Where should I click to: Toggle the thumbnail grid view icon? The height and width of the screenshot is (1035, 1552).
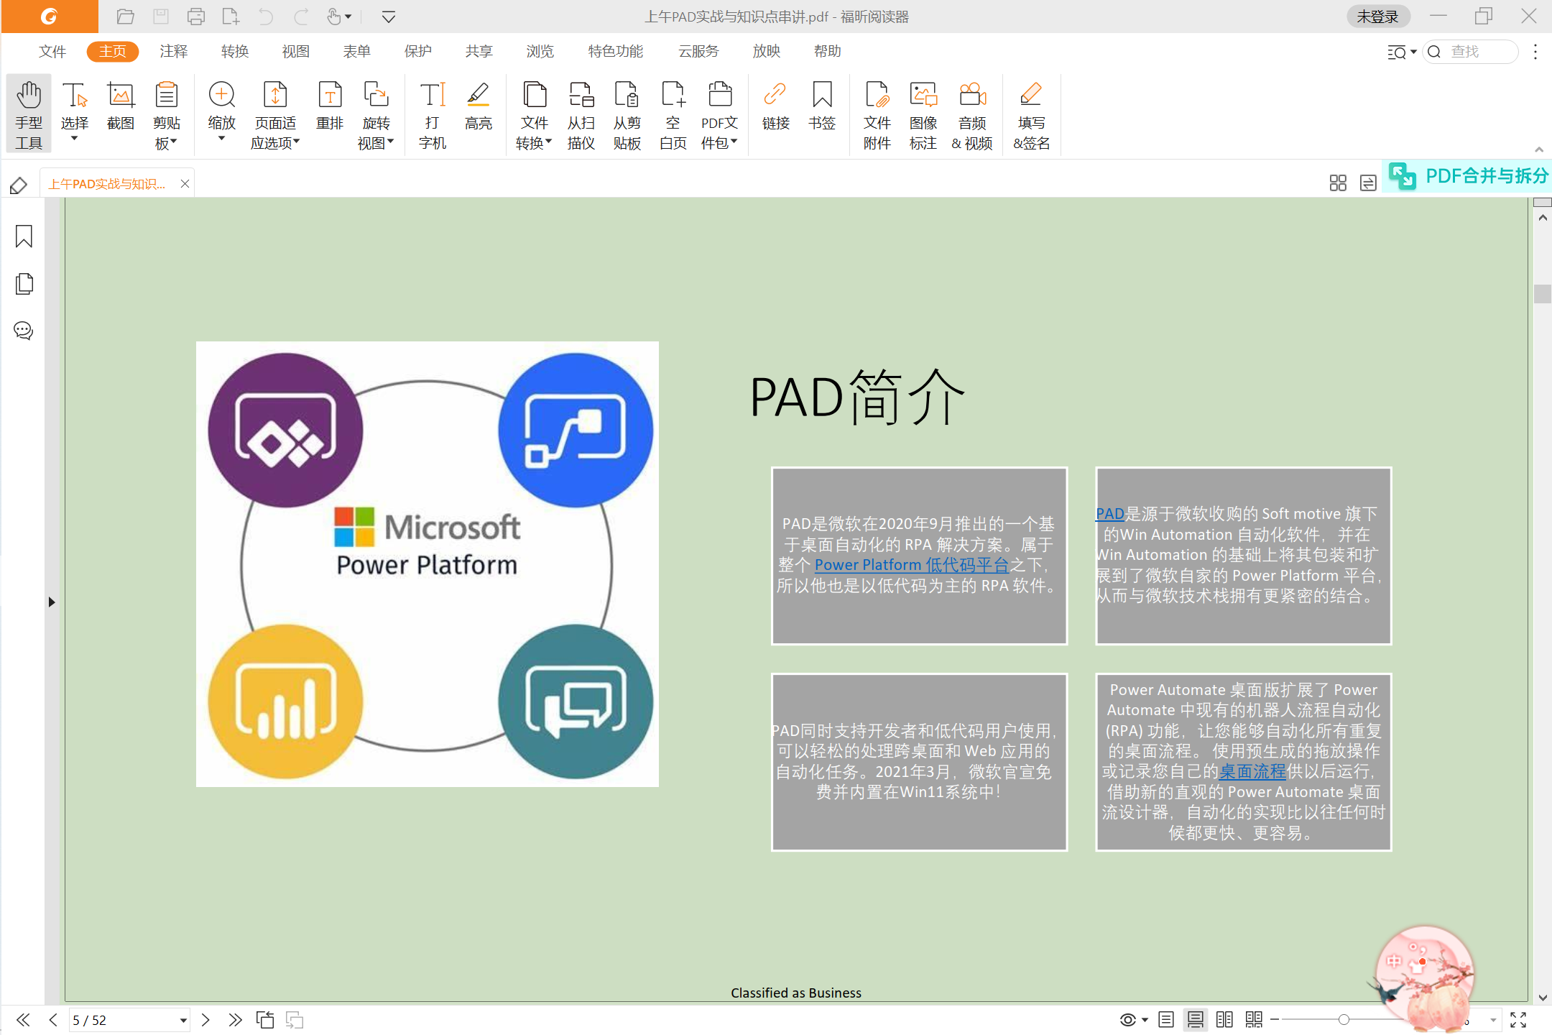(x=1338, y=183)
